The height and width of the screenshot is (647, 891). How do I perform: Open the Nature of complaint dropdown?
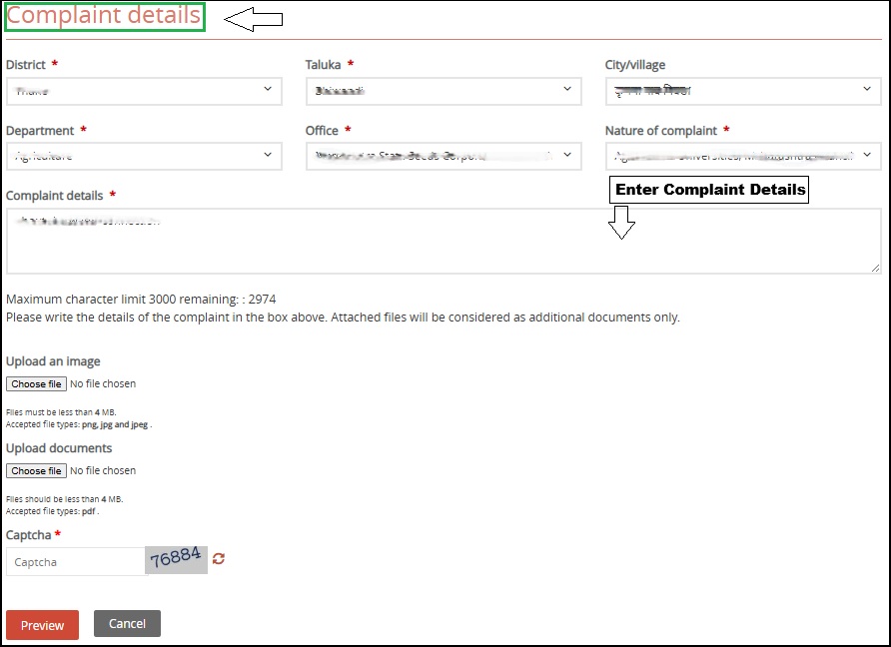(x=743, y=156)
